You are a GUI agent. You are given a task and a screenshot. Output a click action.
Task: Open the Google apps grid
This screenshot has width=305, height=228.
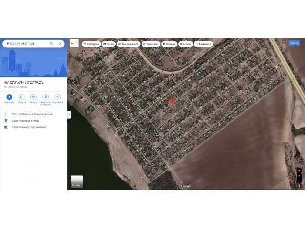point(284,43)
